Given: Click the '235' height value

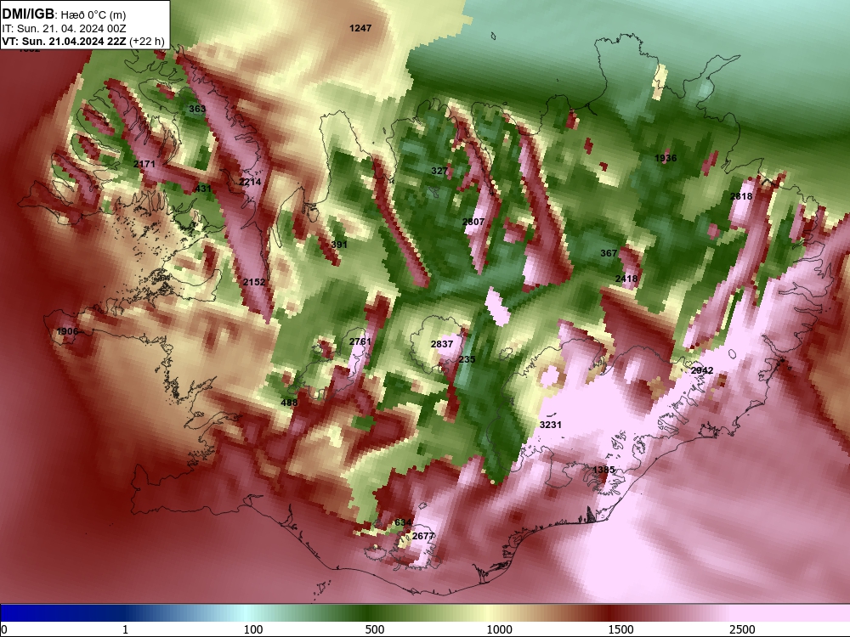Looking at the screenshot, I should click(x=467, y=359).
